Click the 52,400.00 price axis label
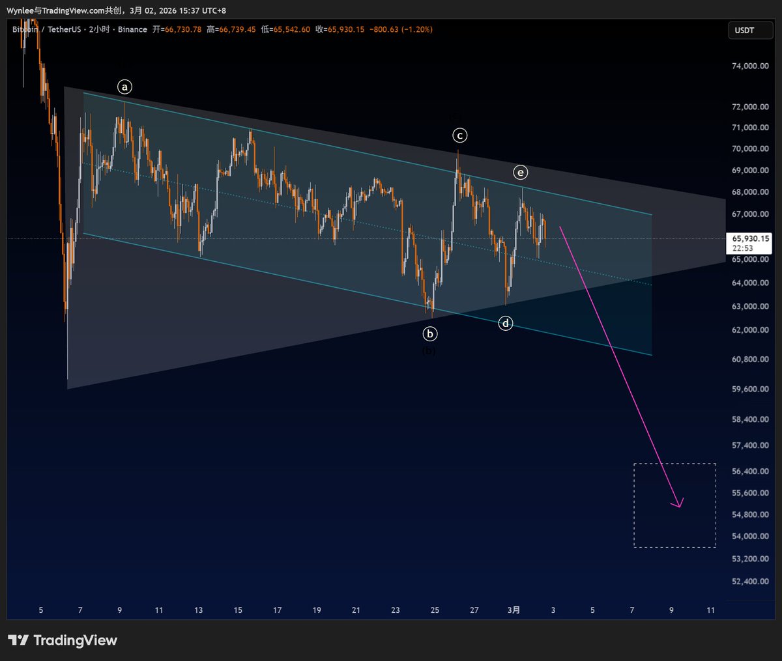 (750, 582)
